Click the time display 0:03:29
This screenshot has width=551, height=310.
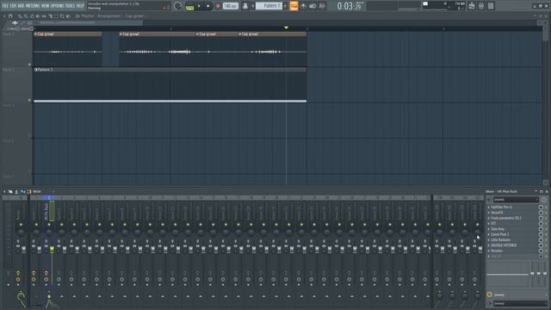click(349, 6)
